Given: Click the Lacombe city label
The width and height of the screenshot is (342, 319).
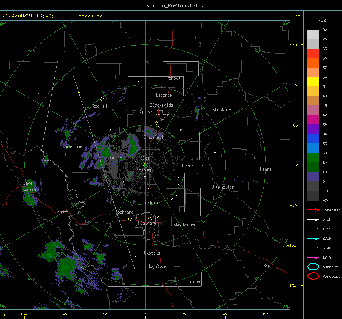Looking at the screenshot, I should pos(164,95).
